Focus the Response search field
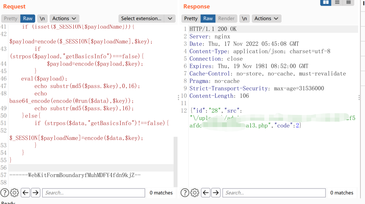Viewport: 365px width, 204px height. pos(274,193)
